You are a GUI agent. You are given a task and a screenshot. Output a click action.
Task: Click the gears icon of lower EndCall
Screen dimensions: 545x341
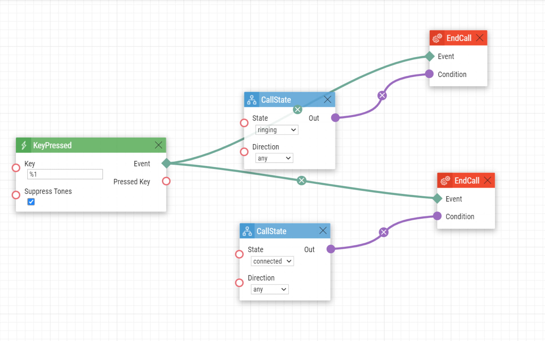pos(445,180)
